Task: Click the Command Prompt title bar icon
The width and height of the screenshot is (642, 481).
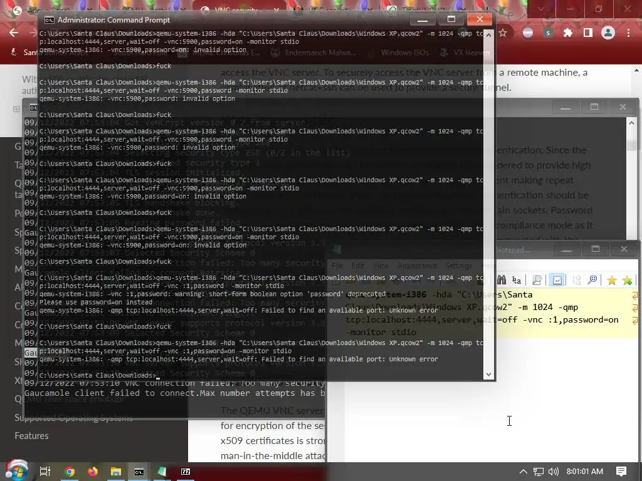Action: [x=49, y=19]
